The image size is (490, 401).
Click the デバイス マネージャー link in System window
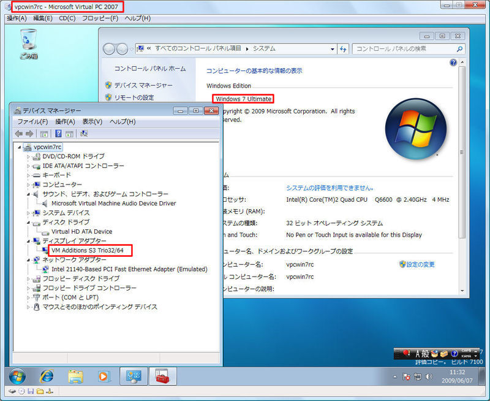[x=143, y=85]
